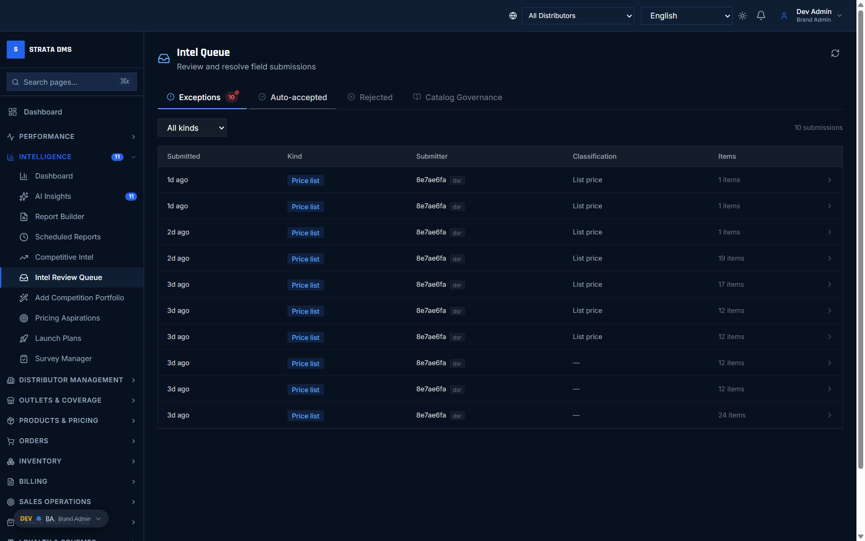This screenshot has height=541, width=865.
Task: Click the Survey Manager clipboard icon
Action: pyautogui.click(x=24, y=358)
